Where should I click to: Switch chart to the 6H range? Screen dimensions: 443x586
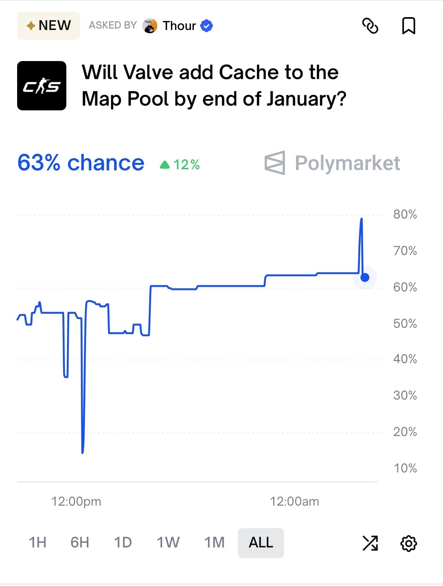coord(80,543)
